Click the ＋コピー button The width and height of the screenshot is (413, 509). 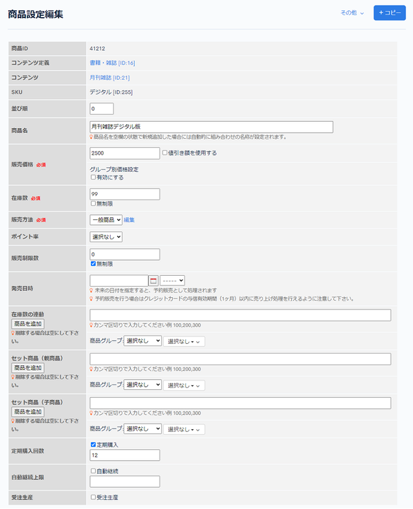coord(390,12)
